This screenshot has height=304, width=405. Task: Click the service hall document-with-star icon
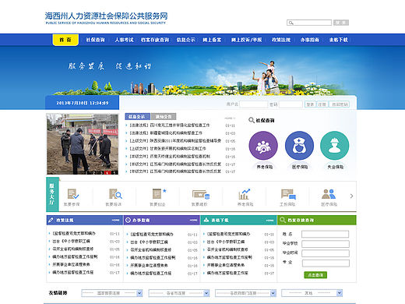159,193
